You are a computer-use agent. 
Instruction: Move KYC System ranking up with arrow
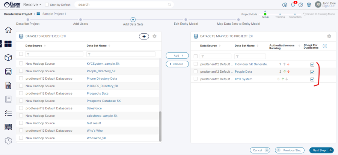pyautogui.click(x=282, y=79)
